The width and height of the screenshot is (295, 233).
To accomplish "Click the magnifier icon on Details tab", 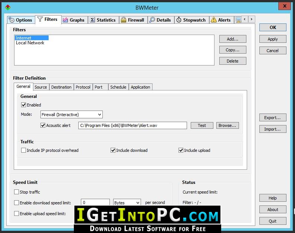I will point(152,20).
